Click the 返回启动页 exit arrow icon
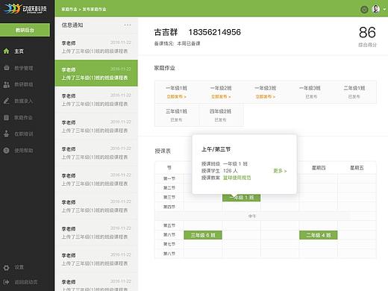Screen dimensions: 388x291 (6, 282)
